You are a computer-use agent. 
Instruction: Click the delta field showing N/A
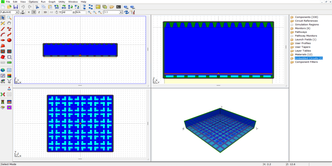(81, 12)
